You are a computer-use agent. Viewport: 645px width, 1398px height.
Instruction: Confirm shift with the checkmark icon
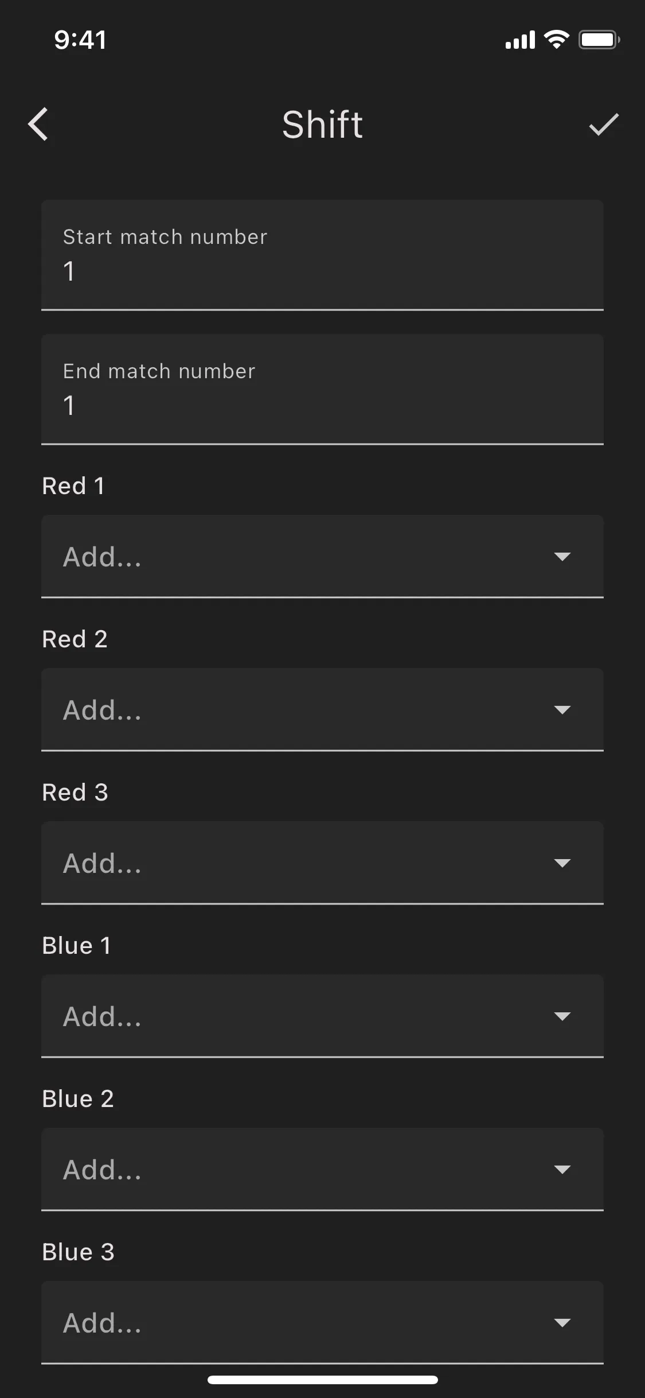604,124
